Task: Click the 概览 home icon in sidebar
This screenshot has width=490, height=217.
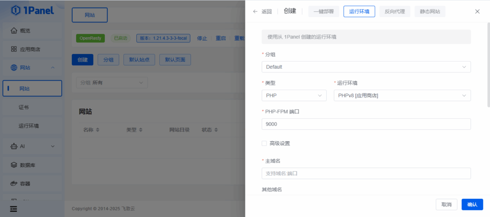Action: [14, 31]
